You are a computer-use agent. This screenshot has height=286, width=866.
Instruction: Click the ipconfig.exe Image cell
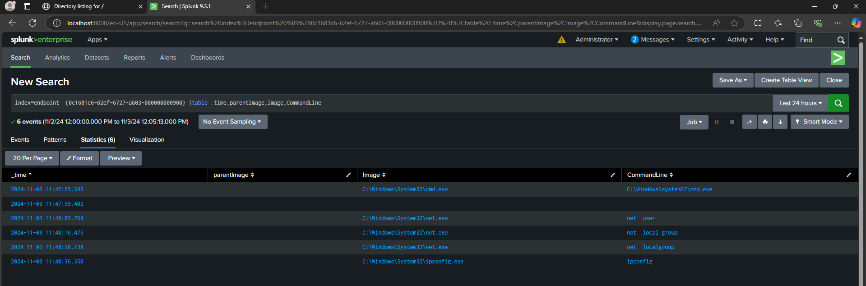pos(413,262)
